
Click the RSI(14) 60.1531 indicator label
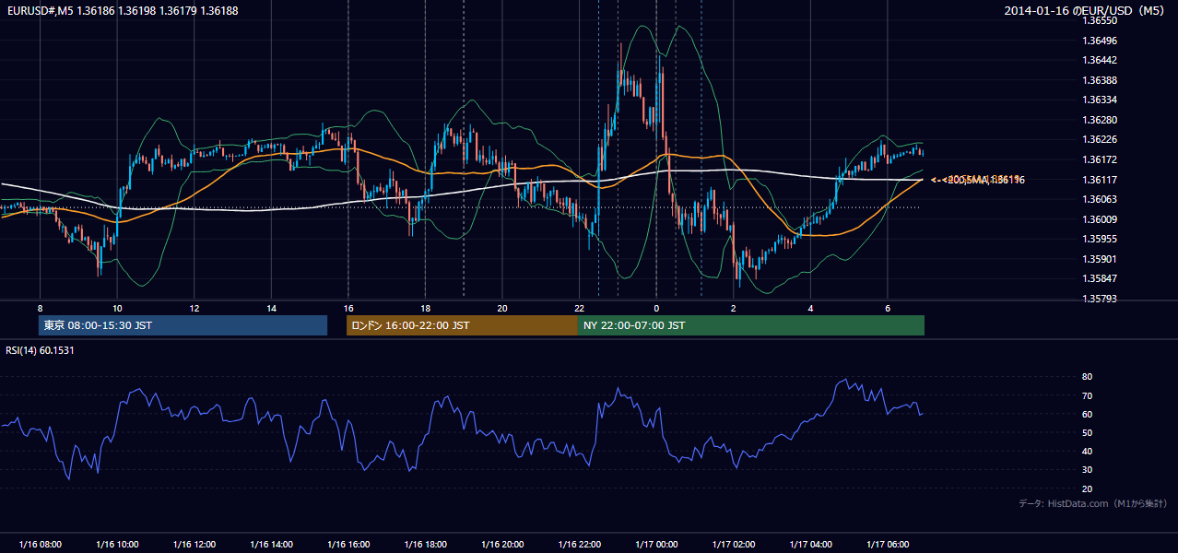[x=40, y=350]
